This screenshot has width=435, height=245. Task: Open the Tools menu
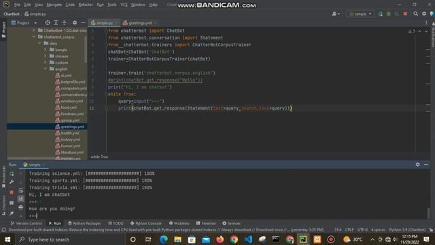111,5
